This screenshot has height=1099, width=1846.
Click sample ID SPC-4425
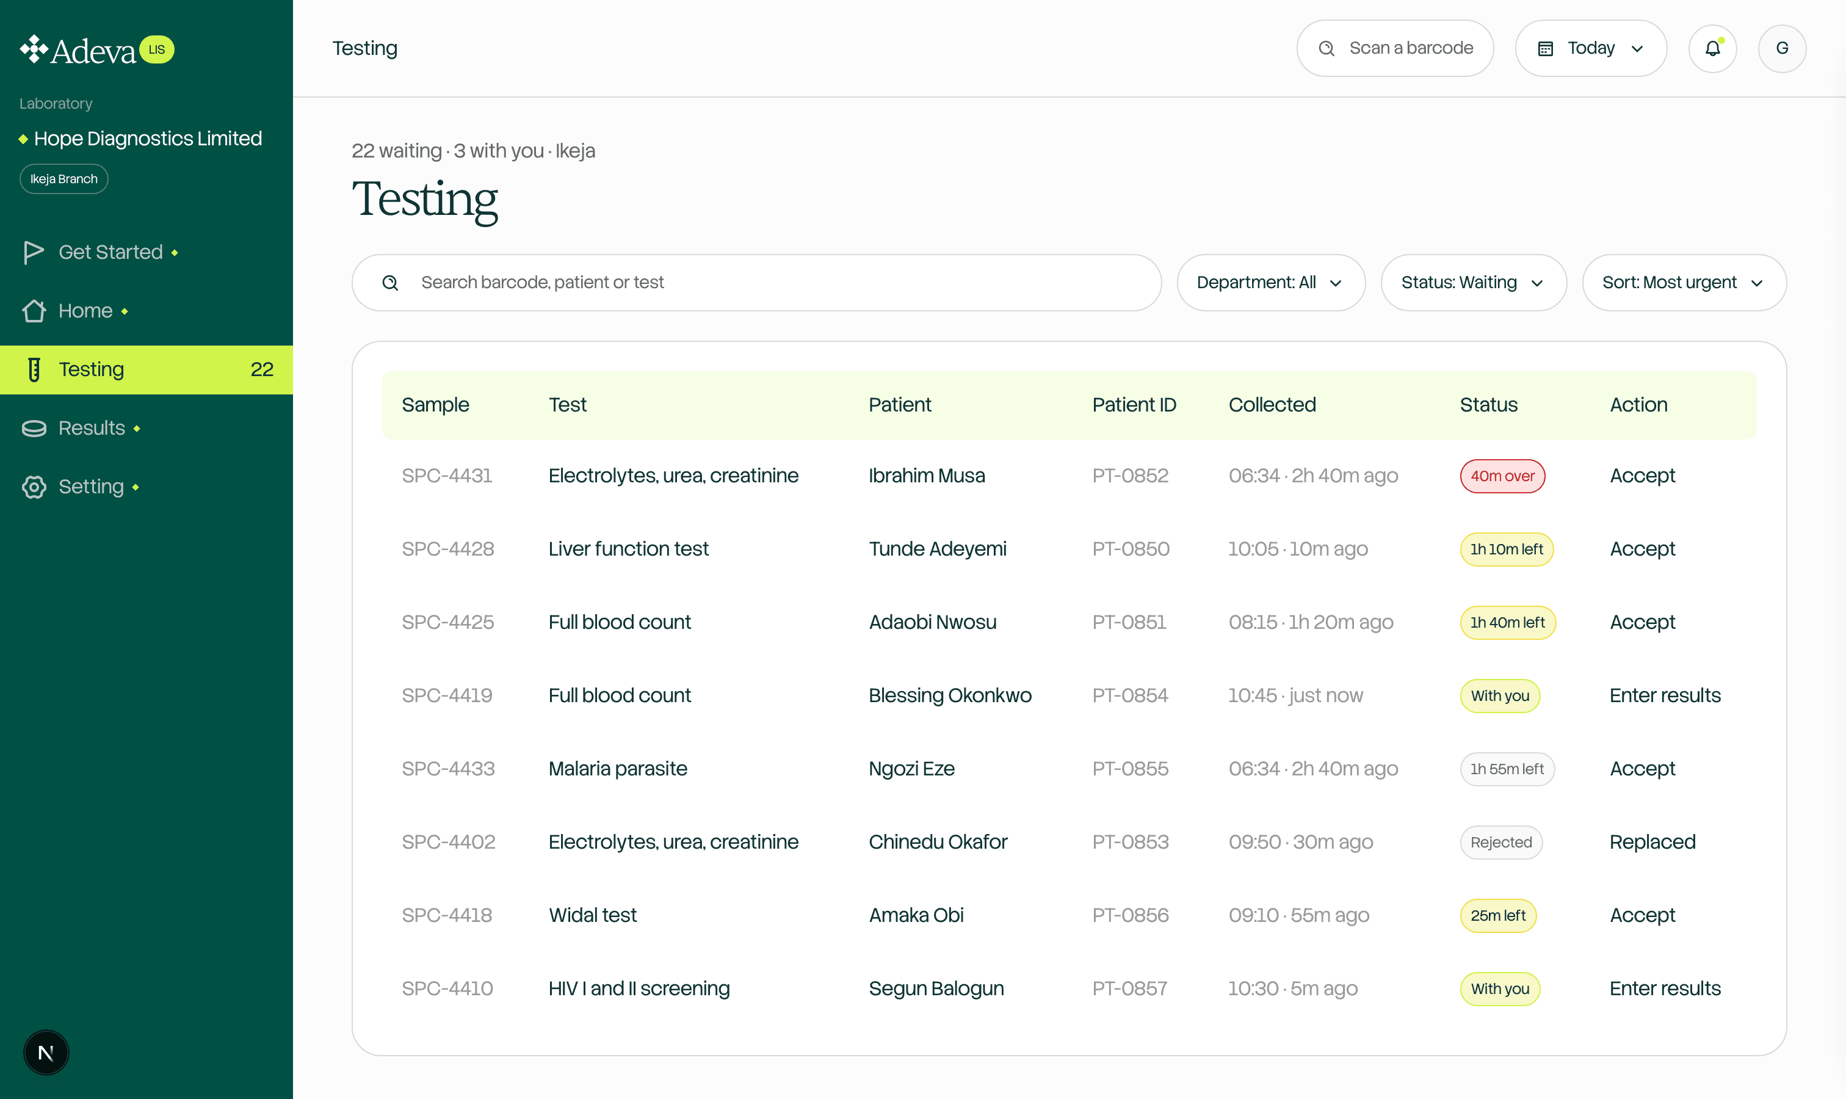pos(447,622)
